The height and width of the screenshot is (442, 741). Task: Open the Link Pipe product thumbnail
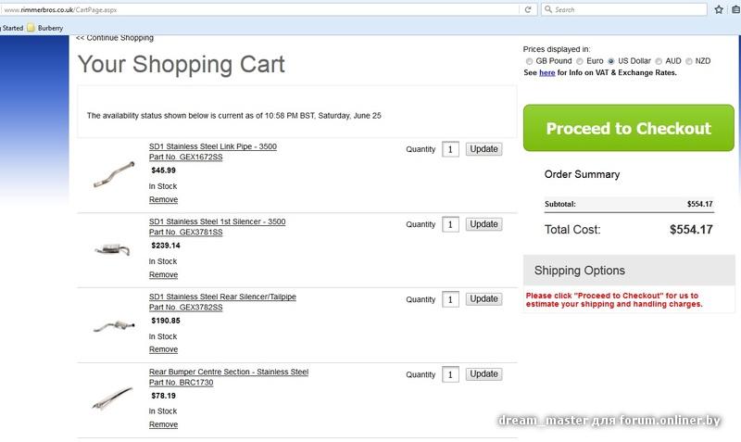(114, 173)
